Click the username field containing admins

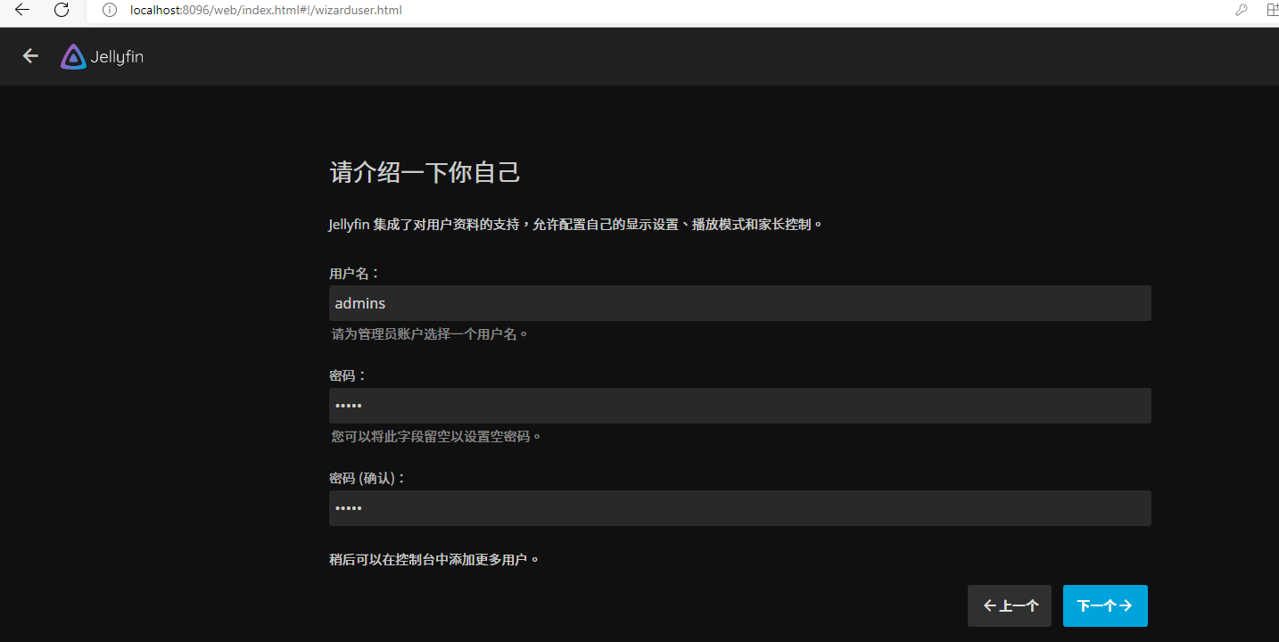pyautogui.click(x=740, y=303)
